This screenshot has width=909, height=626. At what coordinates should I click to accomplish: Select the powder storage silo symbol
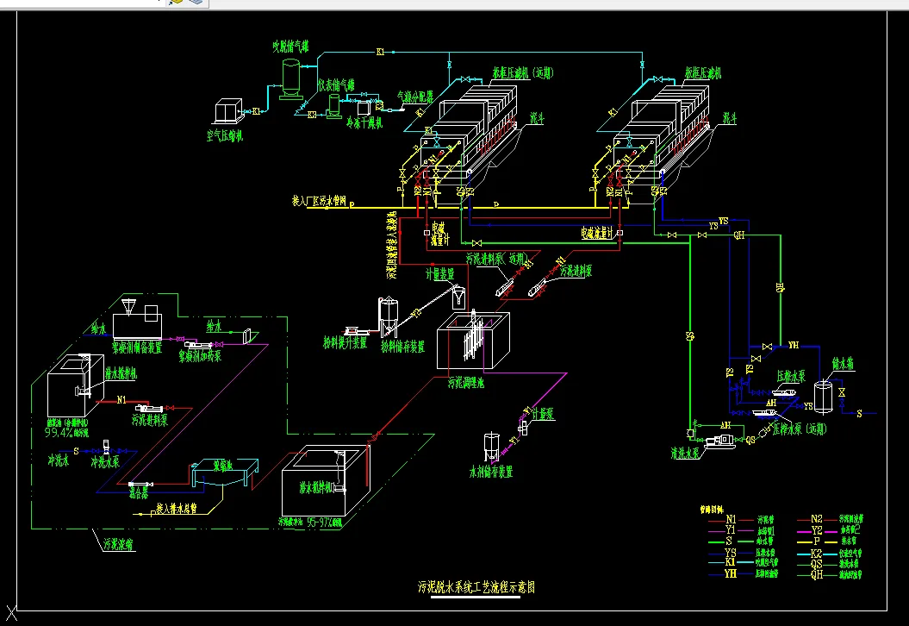pyautogui.click(x=388, y=316)
